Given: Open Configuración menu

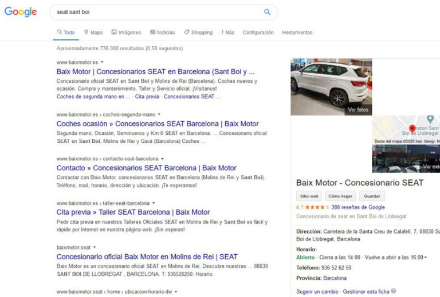Looking at the screenshot, I should point(258,33).
